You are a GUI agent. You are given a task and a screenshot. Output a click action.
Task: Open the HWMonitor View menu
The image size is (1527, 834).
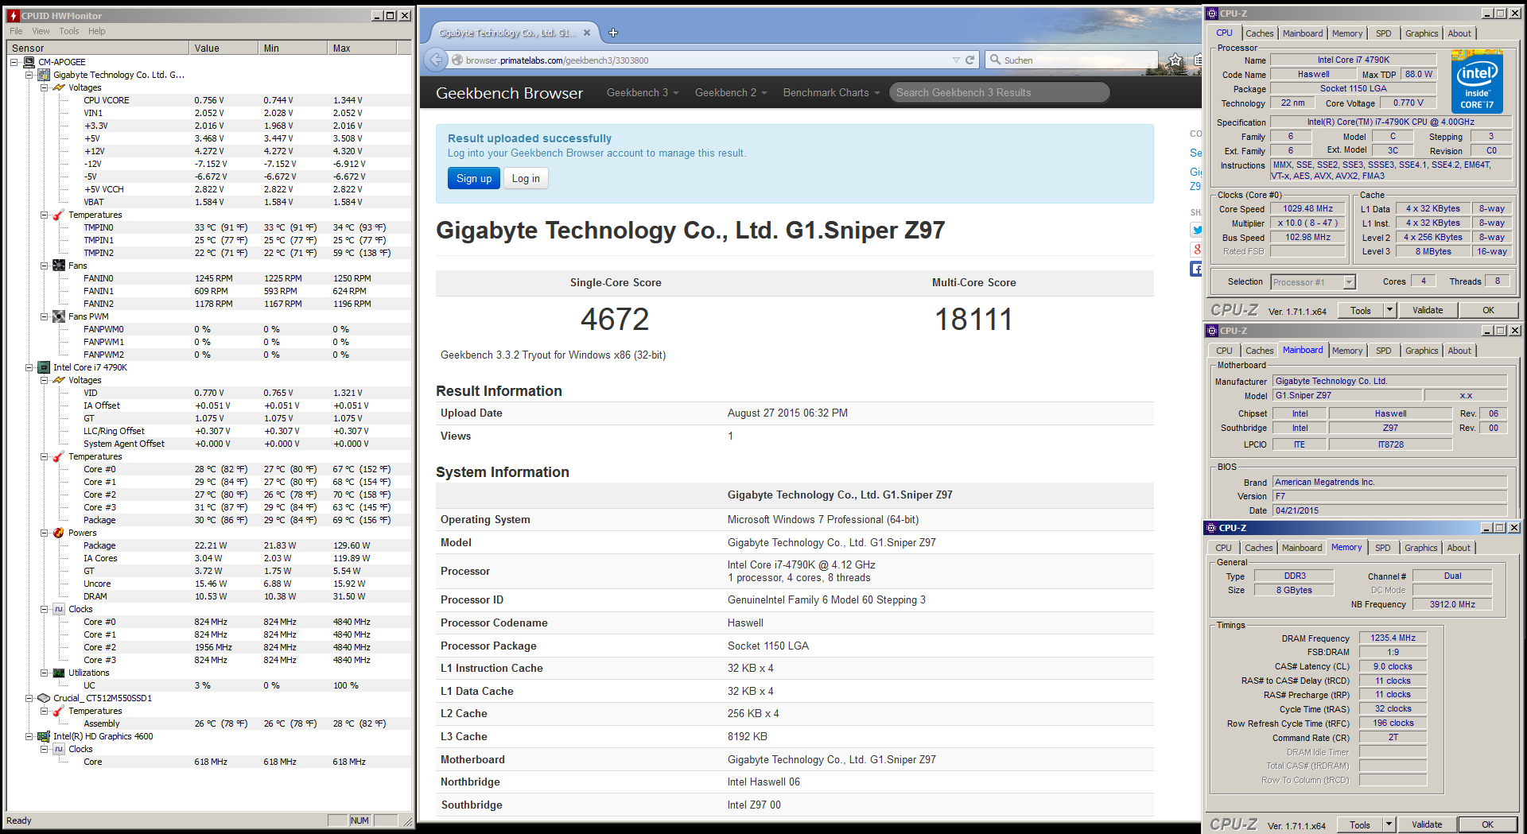click(41, 31)
